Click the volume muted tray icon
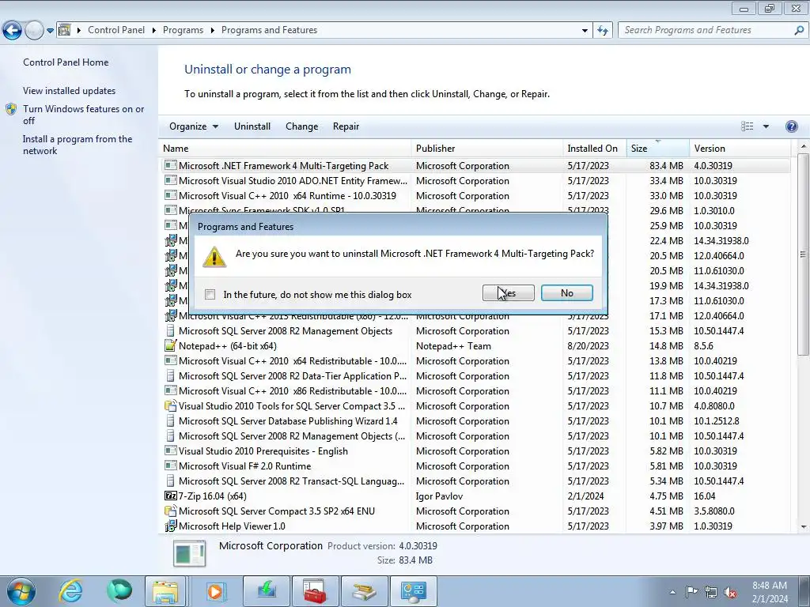Image resolution: width=810 pixels, height=607 pixels. pyautogui.click(x=730, y=593)
